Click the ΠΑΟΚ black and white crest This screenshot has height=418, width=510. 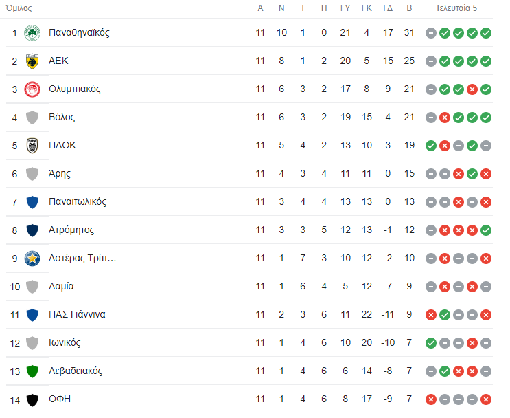click(32, 146)
